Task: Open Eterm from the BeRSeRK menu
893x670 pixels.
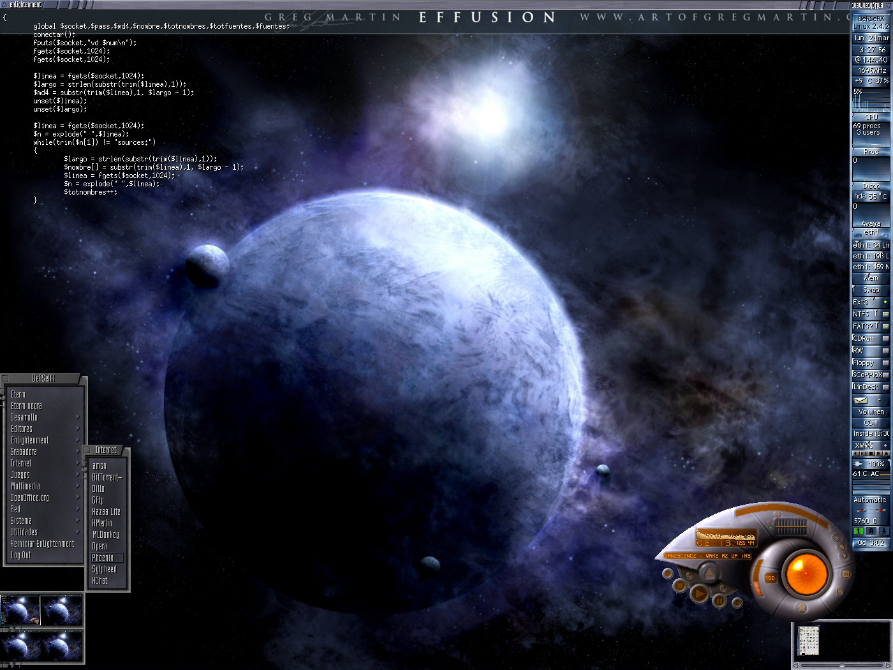Action: click(x=45, y=394)
